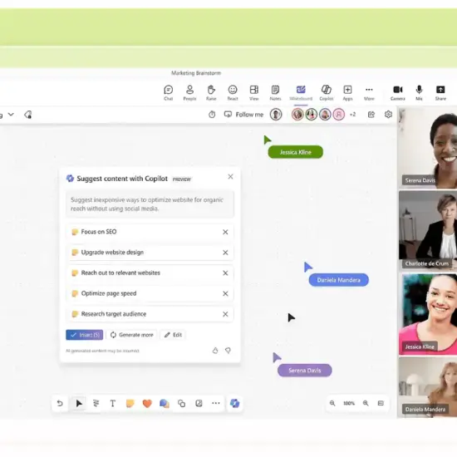
Task: Give thumbs down feedback
Action: 228,351
